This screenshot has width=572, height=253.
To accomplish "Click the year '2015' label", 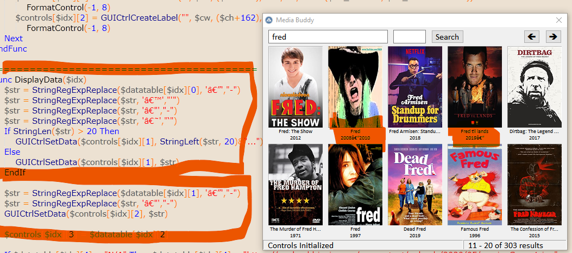I will click(535, 236).
